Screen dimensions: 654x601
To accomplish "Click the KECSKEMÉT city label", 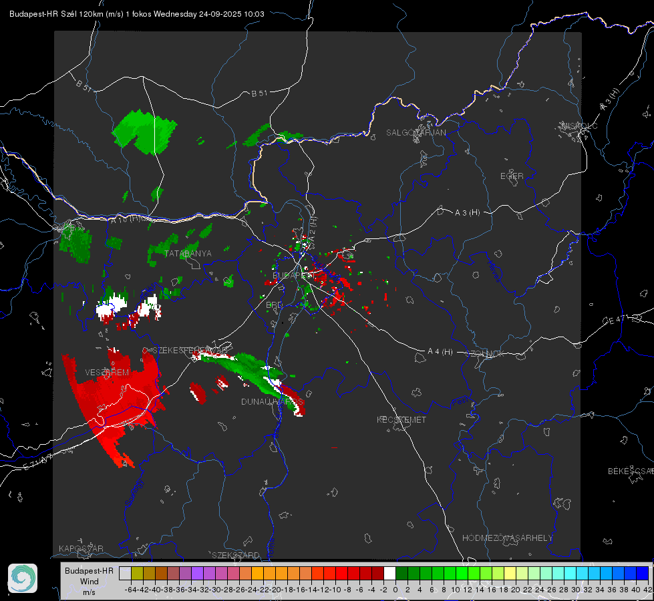I will click(401, 419).
